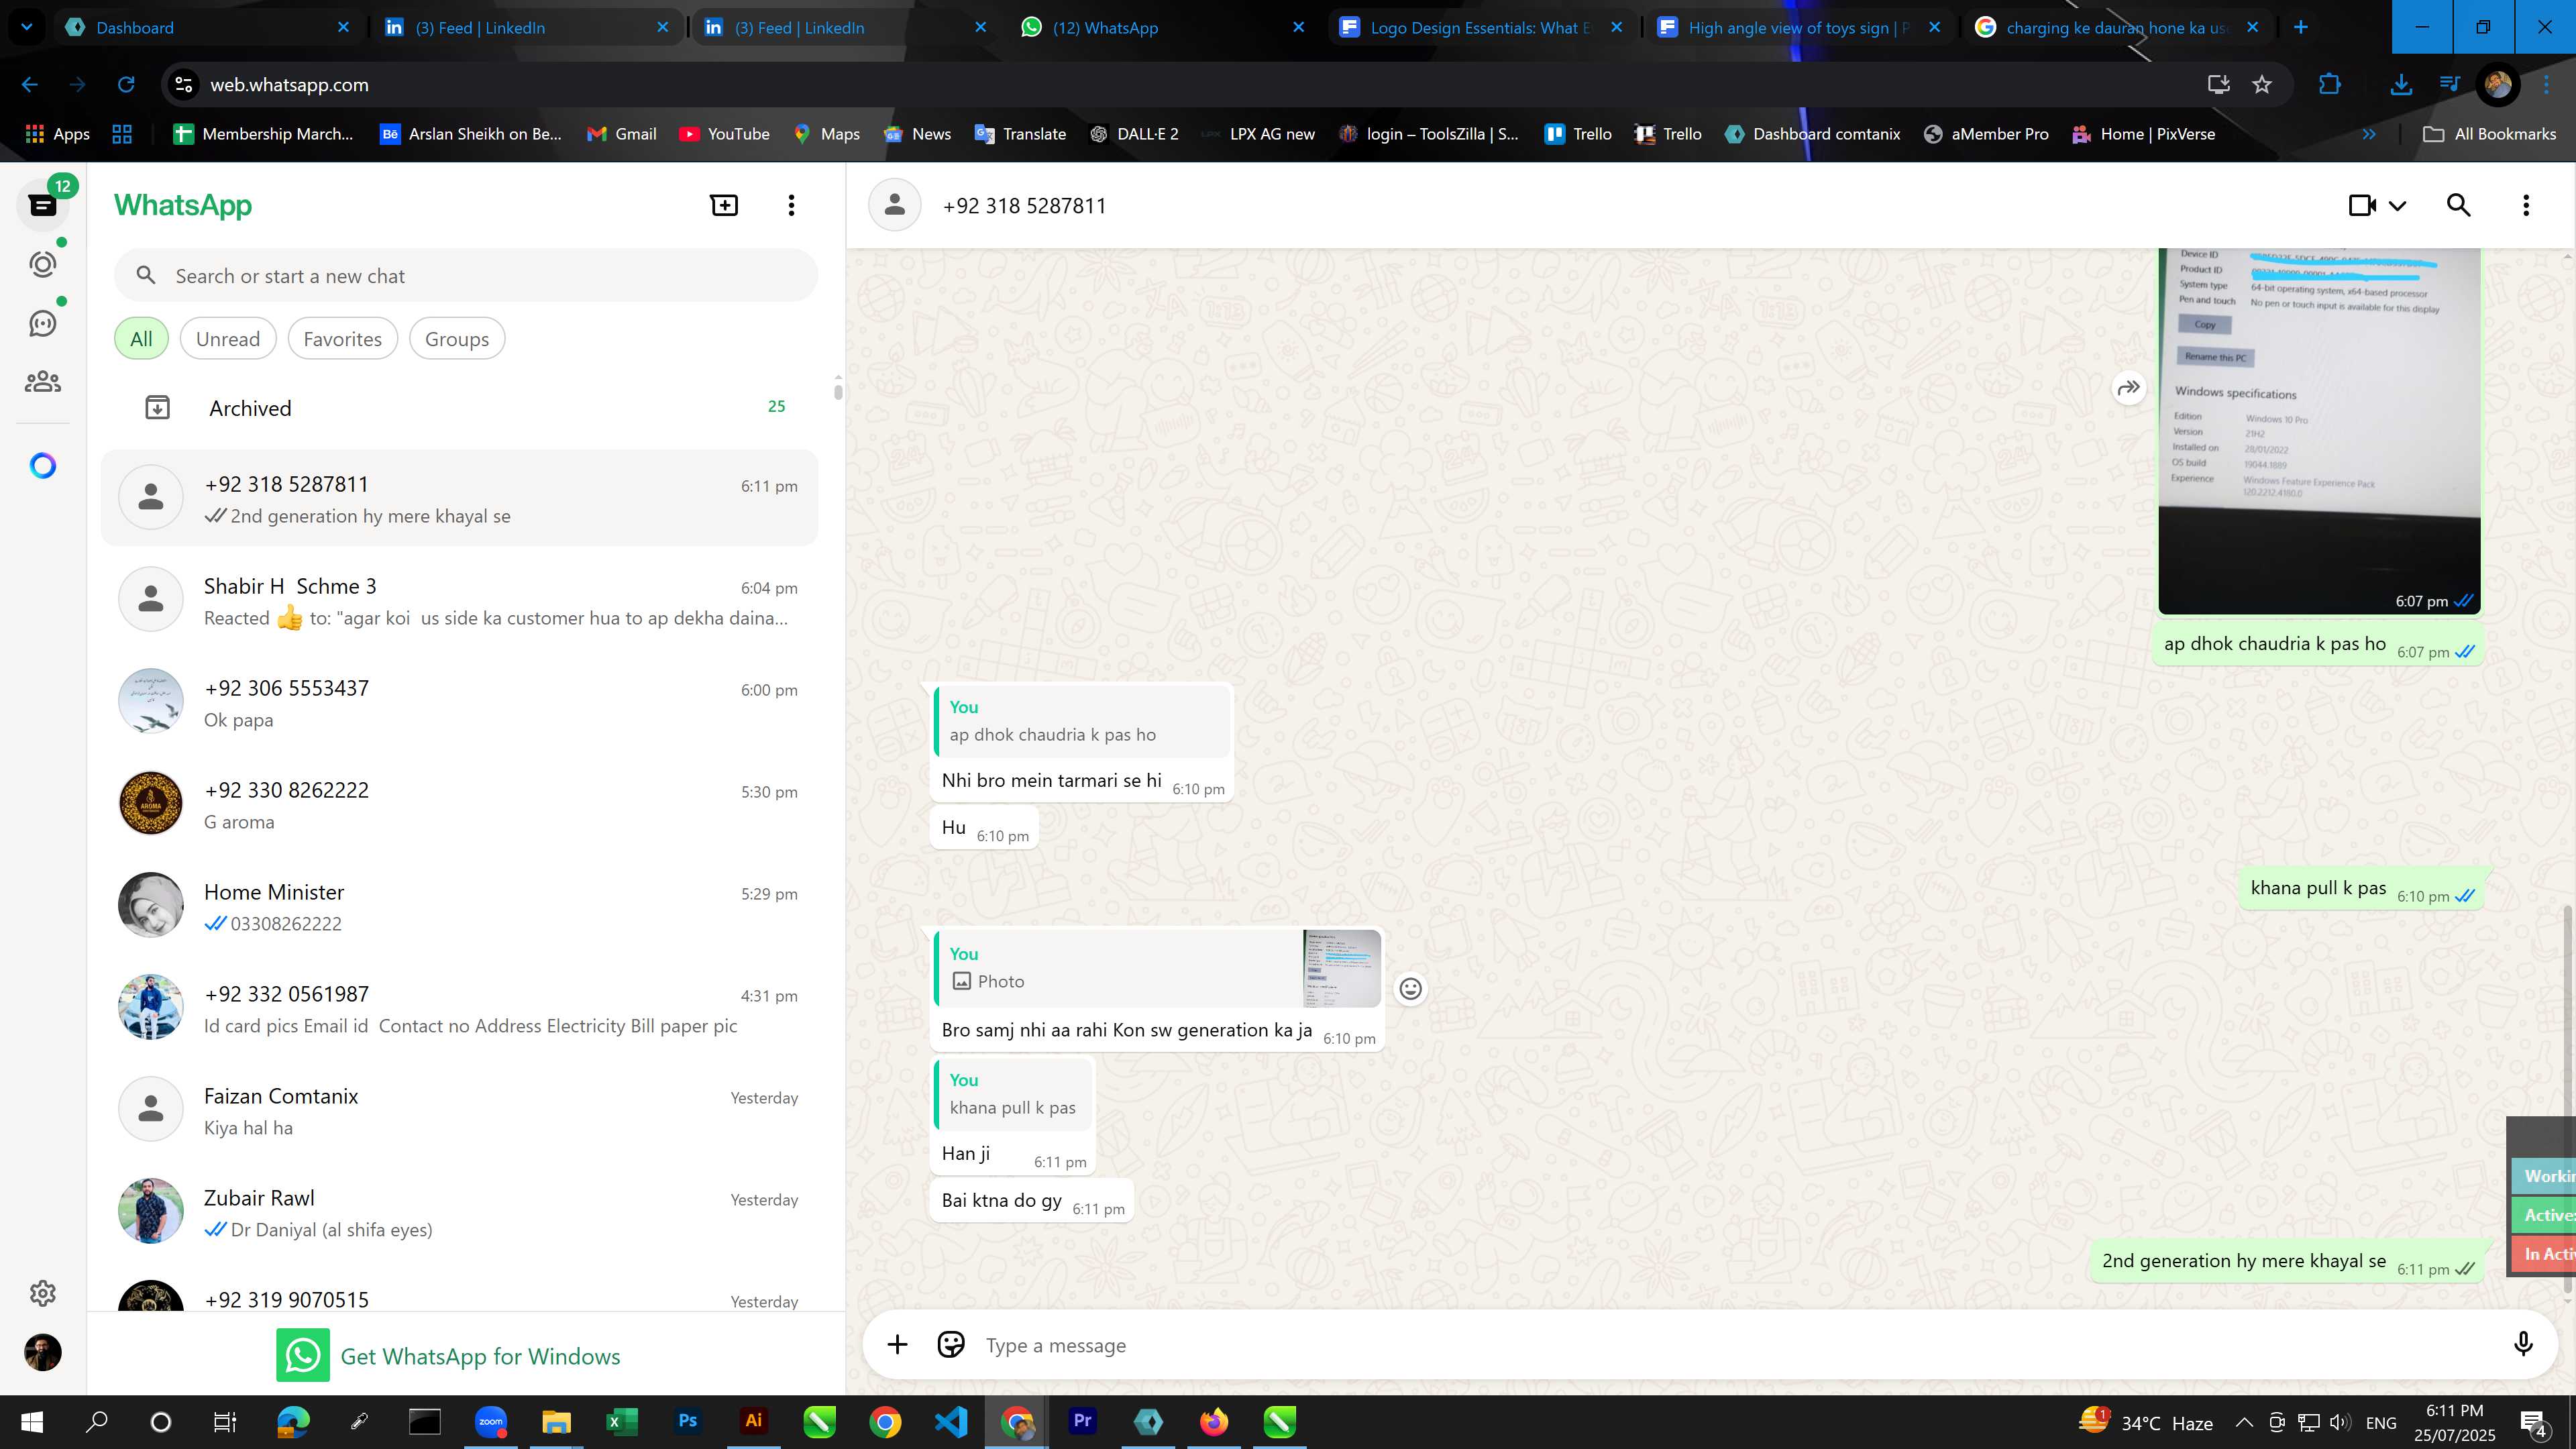2576x1449 pixels.
Task: Open the sent Windows specifications photo
Action: 2319,430
